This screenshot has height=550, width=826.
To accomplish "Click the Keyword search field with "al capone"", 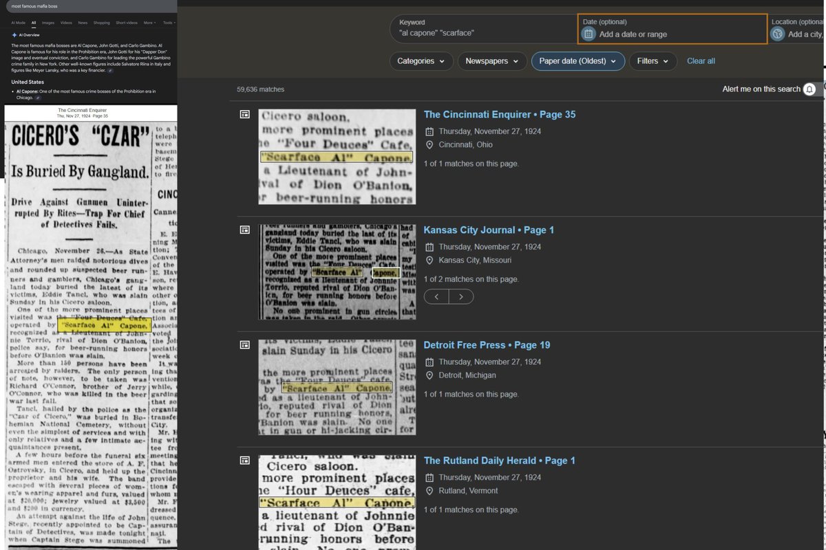I will 483,28.
